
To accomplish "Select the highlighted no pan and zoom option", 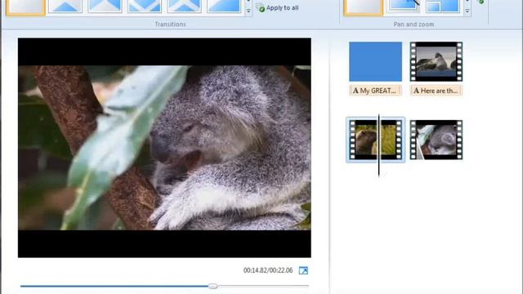I will (x=363, y=7).
